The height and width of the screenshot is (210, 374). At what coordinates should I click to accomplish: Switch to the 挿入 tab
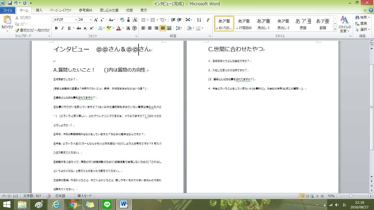(x=39, y=10)
